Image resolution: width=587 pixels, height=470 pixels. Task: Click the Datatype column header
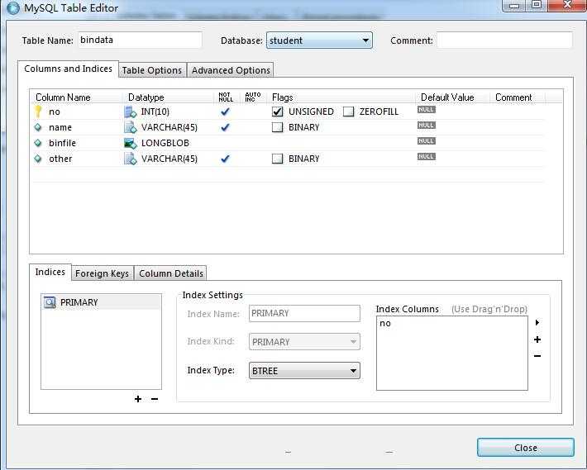coord(146,97)
